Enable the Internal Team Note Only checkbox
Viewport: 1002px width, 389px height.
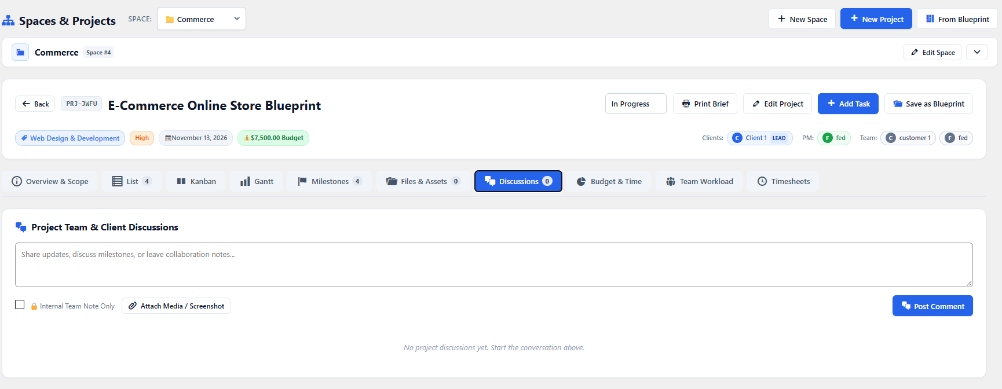(x=20, y=304)
